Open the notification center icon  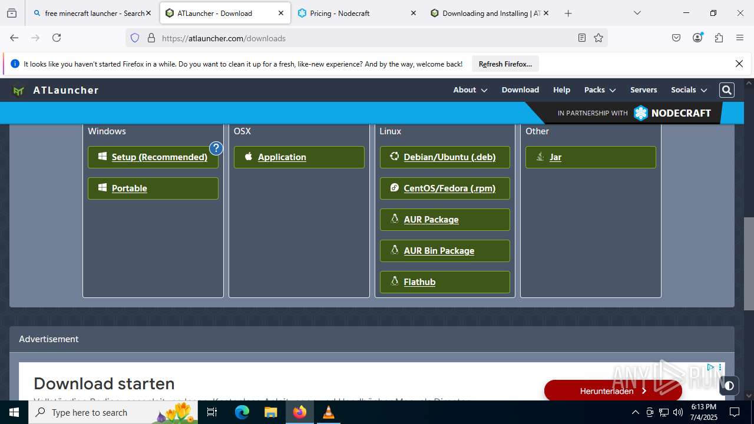[735, 412]
